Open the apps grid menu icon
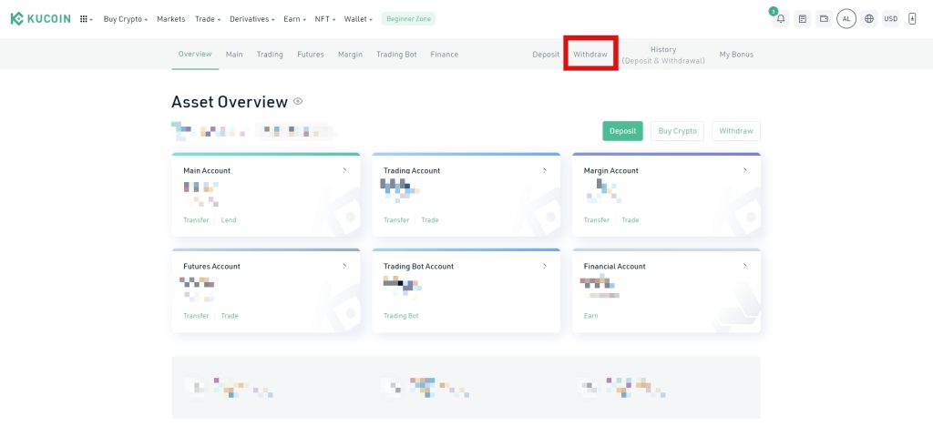Viewport: 933px width, 426px height. point(85,19)
